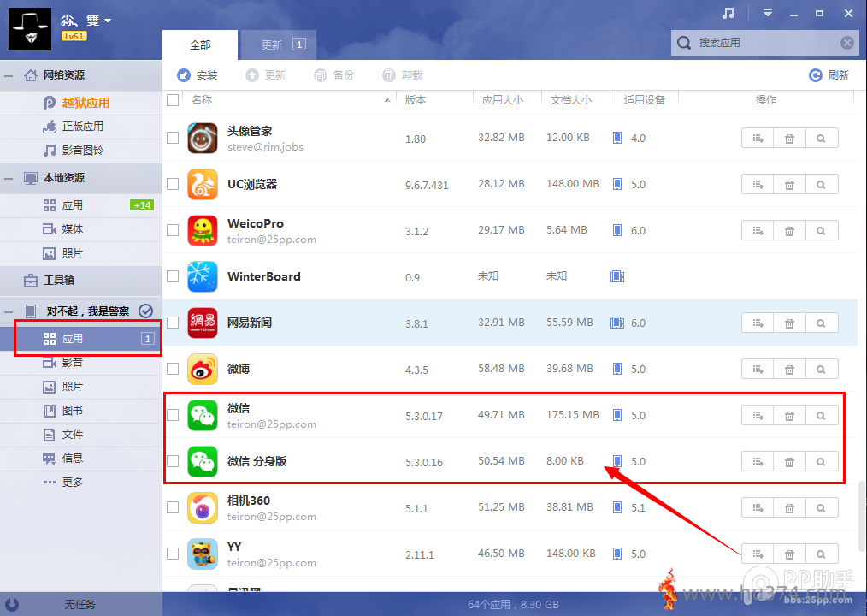Collapse the 网络资源 section

click(9, 75)
